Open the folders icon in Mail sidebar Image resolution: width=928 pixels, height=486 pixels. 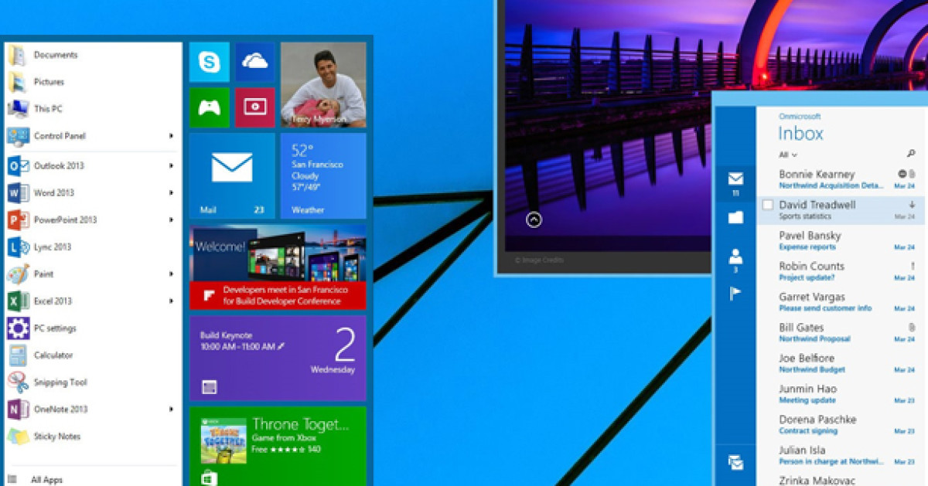point(735,218)
